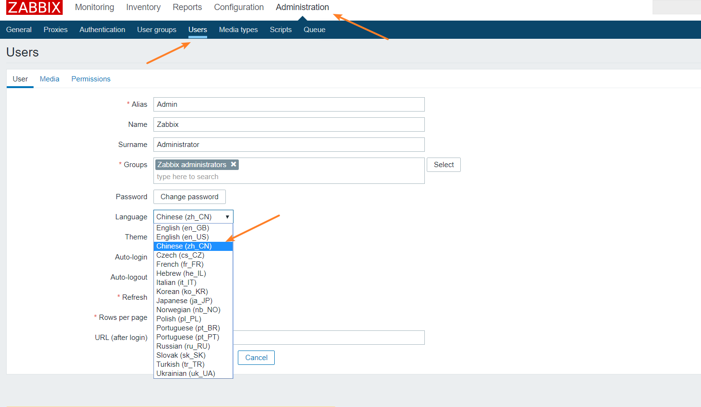Switch to the Media tab
This screenshot has height=407, width=701.
[x=49, y=79]
